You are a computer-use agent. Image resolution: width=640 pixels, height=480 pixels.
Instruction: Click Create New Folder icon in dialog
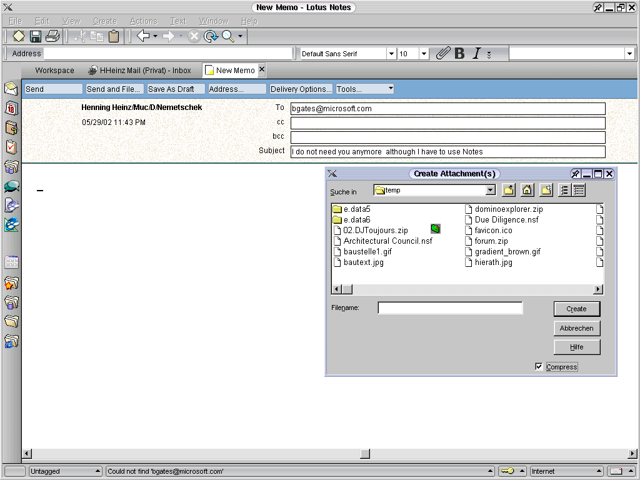pos(546,190)
